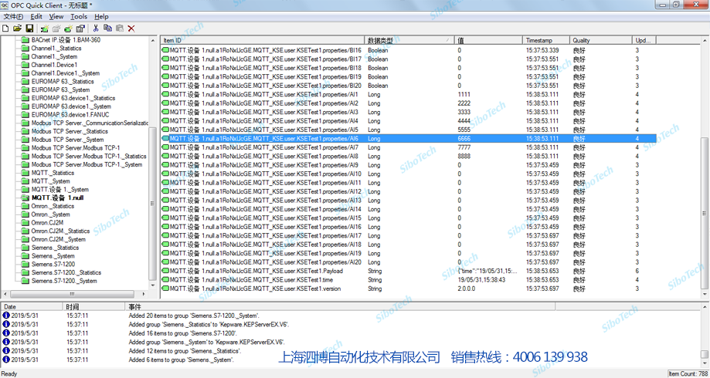Click the folder icon of Channel1.Device1
The width and height of the screenshot is (710, 378).
25,65
